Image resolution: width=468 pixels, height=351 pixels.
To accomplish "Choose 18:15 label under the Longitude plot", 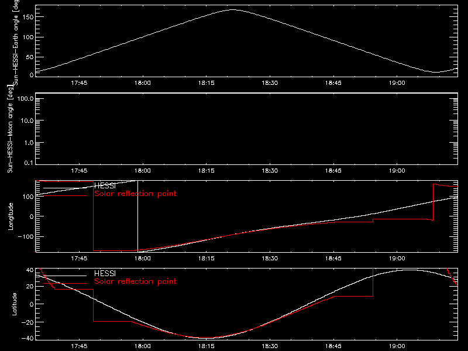I will coord(207,258).
